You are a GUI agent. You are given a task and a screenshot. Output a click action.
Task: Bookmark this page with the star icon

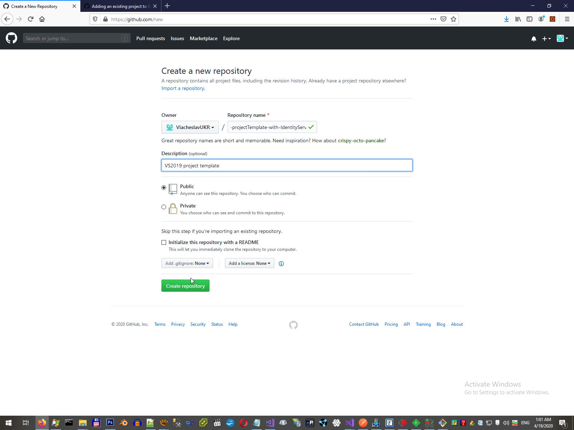pyautogui.click(x=453, y=19)
